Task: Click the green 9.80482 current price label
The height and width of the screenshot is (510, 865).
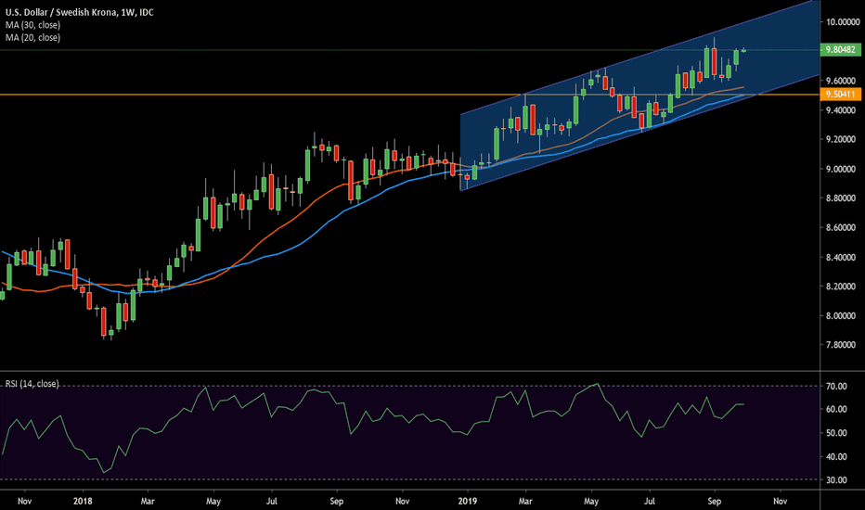Action: tap(840, 50)
